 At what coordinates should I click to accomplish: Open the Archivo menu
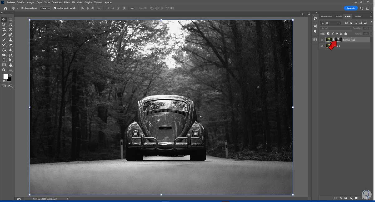11,2
